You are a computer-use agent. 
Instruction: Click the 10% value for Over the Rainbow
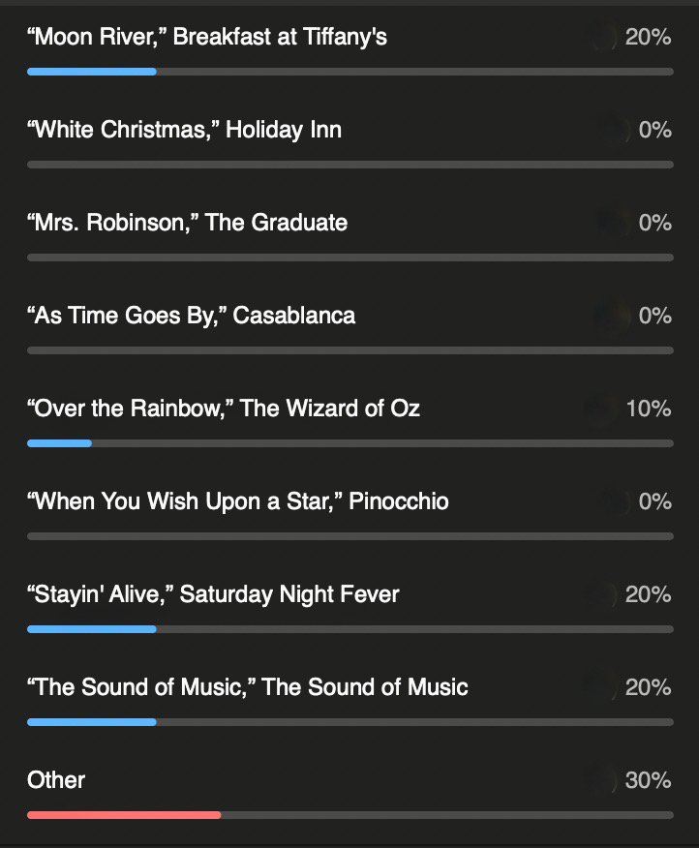click(648, 409)
